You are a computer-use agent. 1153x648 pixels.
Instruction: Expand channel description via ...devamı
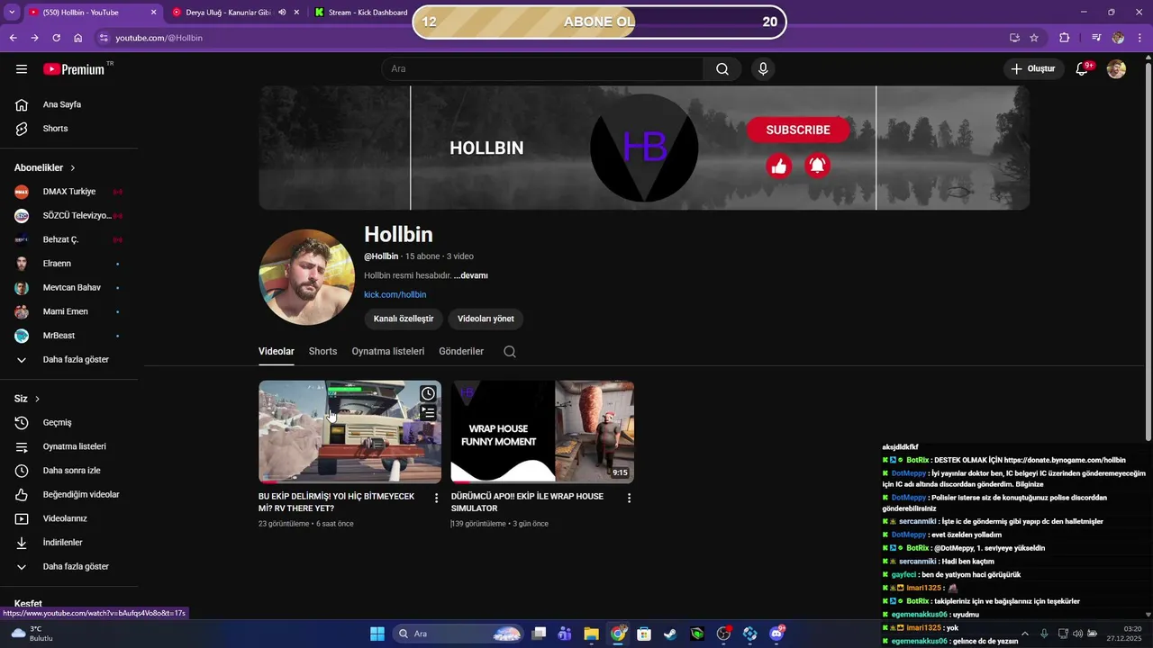471,275
